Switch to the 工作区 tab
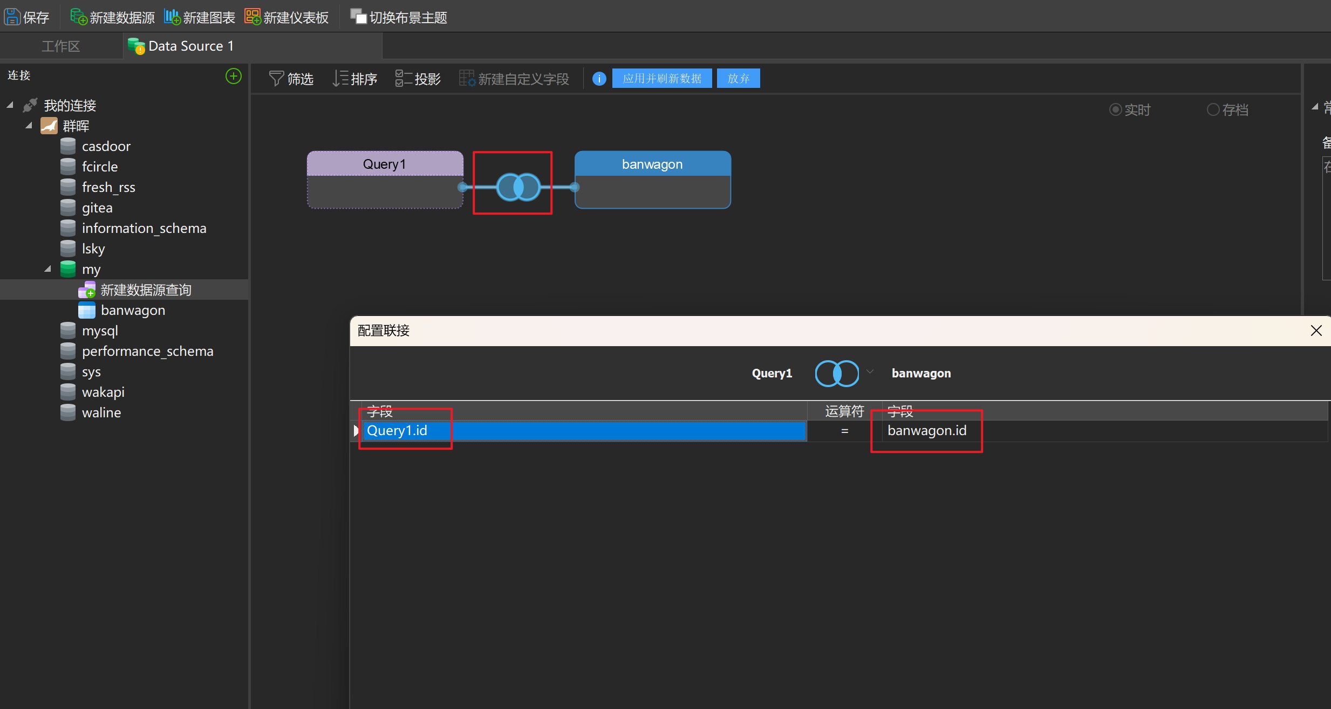The image size is (1331, 709). pos(60,46)
